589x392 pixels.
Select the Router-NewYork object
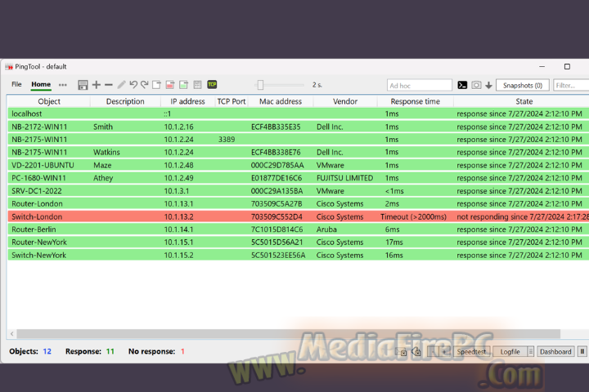(39, 242)
